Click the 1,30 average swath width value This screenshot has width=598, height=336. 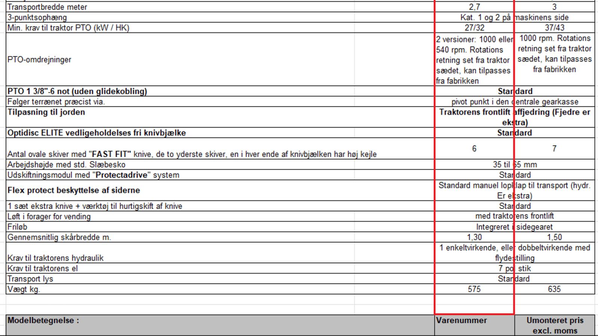pos(474,237)
